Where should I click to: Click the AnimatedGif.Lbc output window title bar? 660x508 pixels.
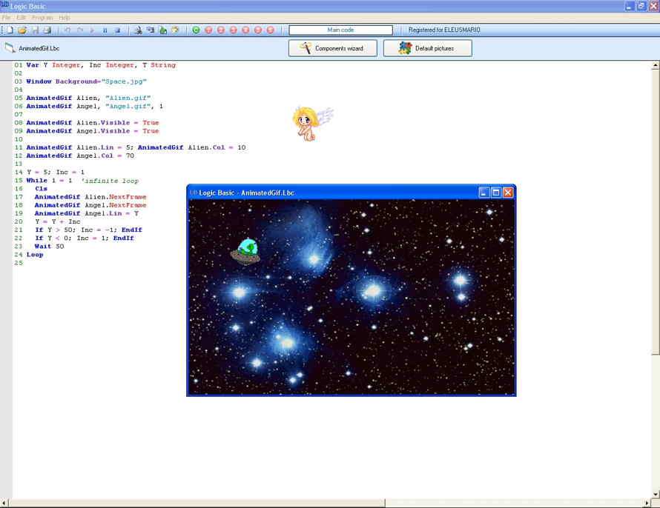click(332, 193)
